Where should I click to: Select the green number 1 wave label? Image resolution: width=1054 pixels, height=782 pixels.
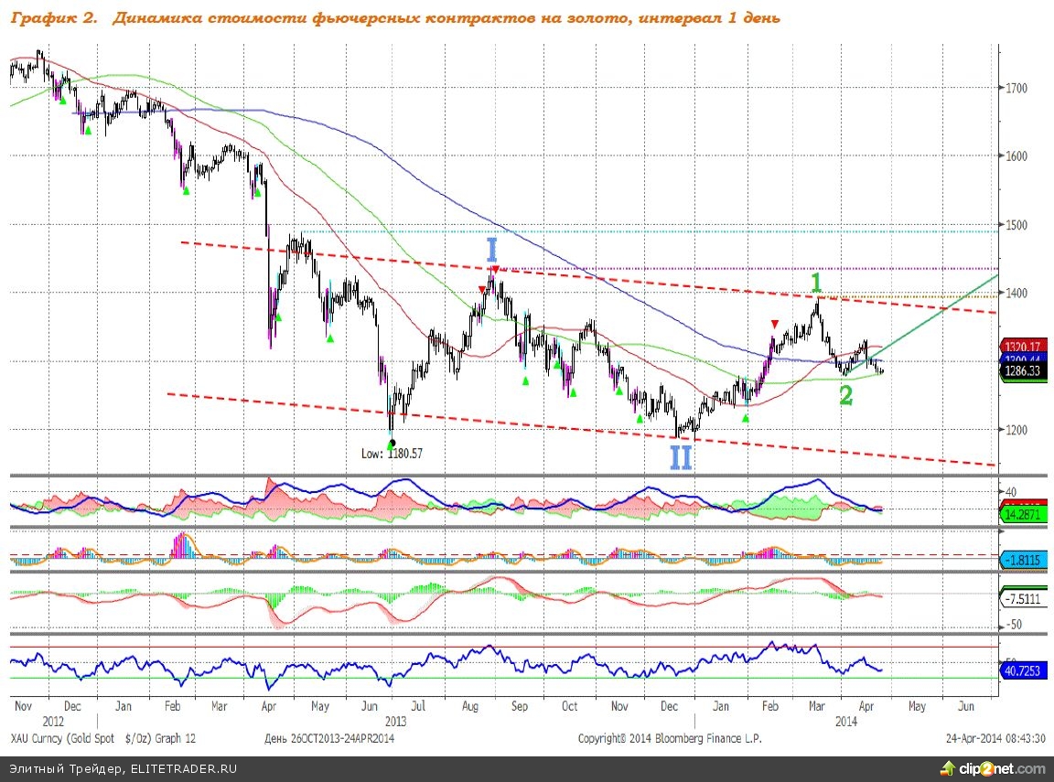pos(818,284)
